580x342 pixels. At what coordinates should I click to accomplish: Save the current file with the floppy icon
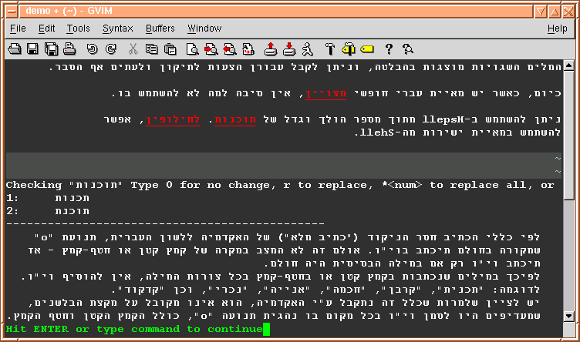tap(33, 49)
